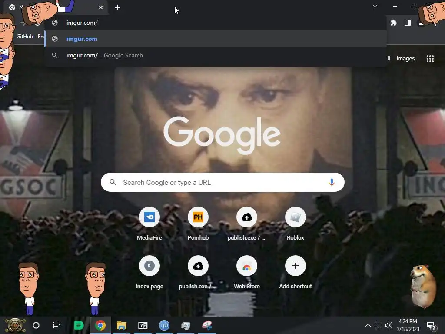Open the Extensions puzzle piece menu
The image size is (445, 334).
(x=393, y=23)
